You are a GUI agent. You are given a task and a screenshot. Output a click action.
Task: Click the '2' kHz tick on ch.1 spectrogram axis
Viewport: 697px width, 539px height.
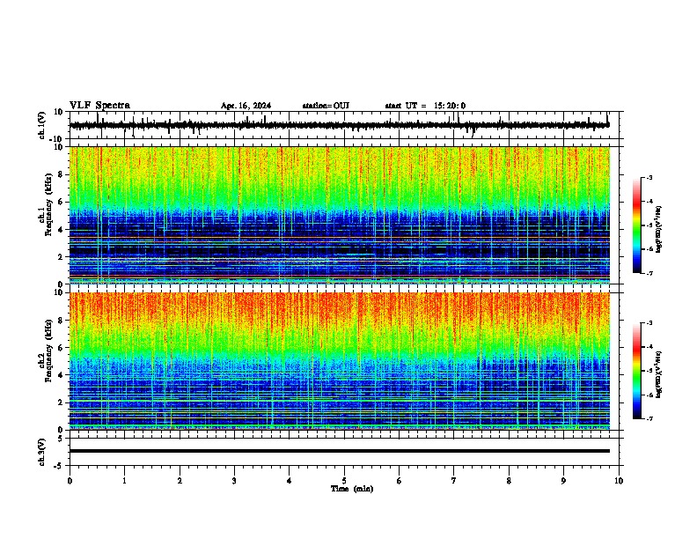pos(61,256)
